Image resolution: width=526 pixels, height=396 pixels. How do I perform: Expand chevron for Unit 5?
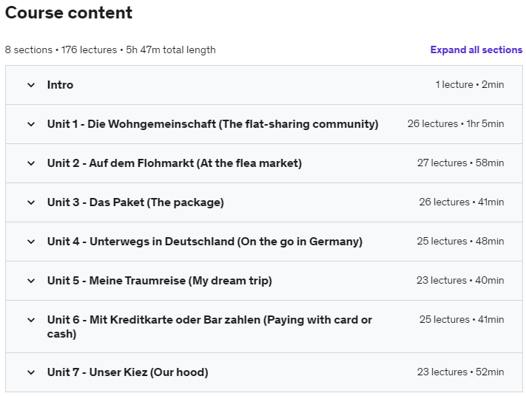point(31,281)
